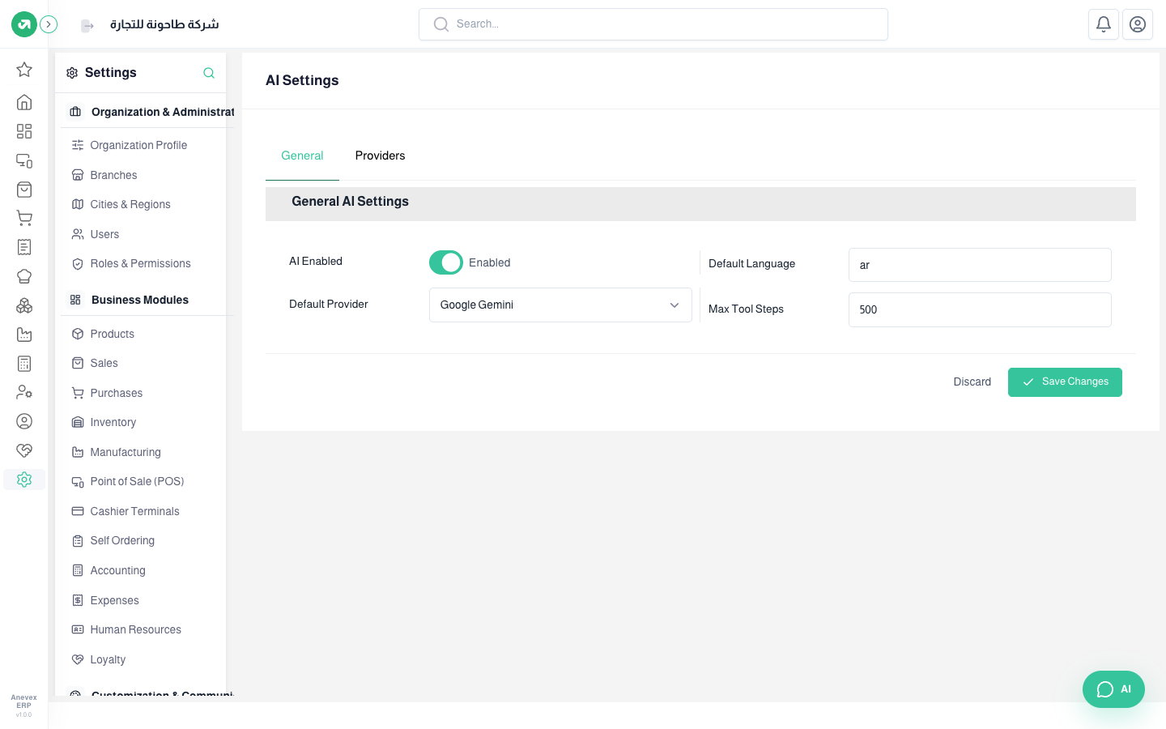This screenshot has height=729, width=1166.
Task: Open dashboard grid icon in left rail
Action: [x=24, y=131]
